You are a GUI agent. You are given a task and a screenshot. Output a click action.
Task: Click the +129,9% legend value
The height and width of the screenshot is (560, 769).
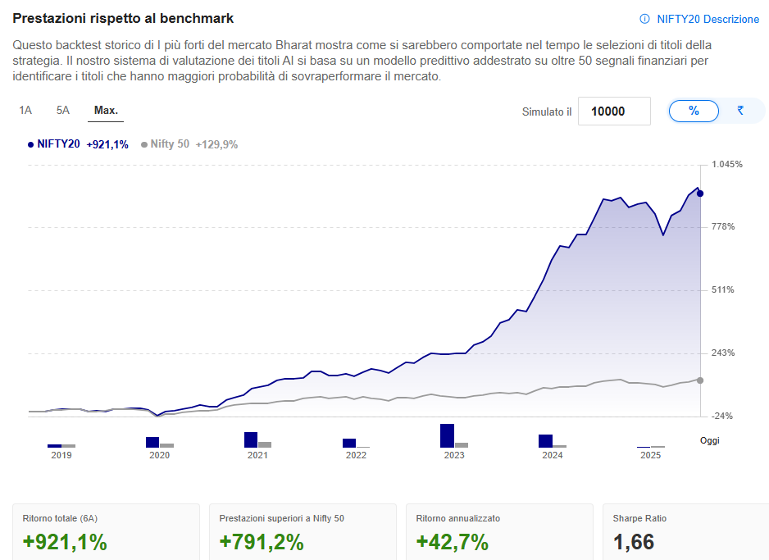(216, 144)
